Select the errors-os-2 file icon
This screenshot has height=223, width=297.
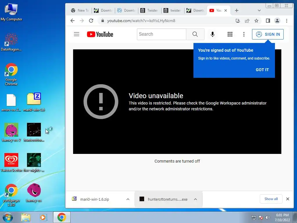click(11, 102)
